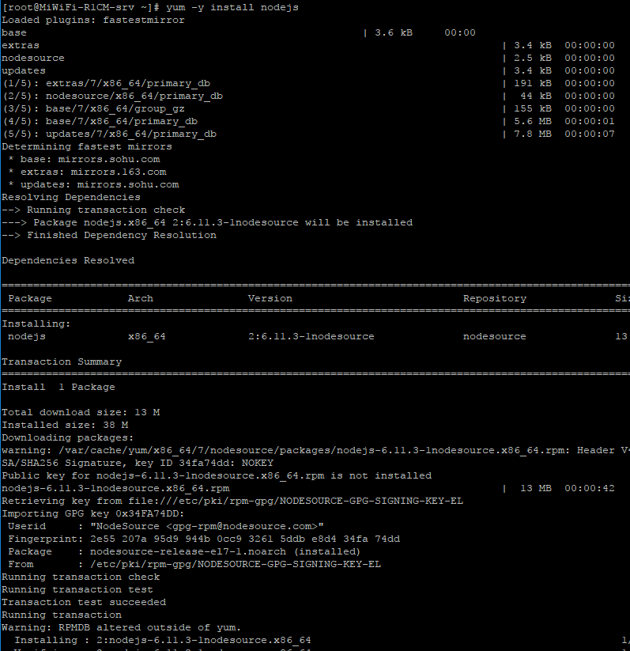Image resolution: width=630 pixels, height=651 pixels.
Task: Click 'nodesource/x86_64/primary_db' download line
Action: pyautogui.click(x=308, y=96)
